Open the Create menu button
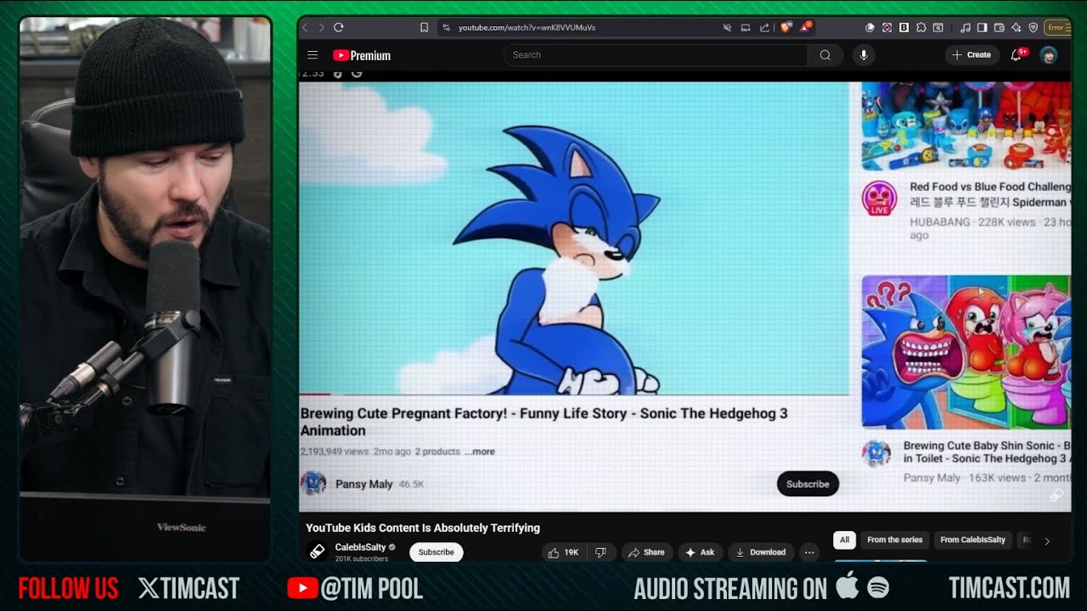Viewport: 1087px width, 611px height. [x=972, y=55]
